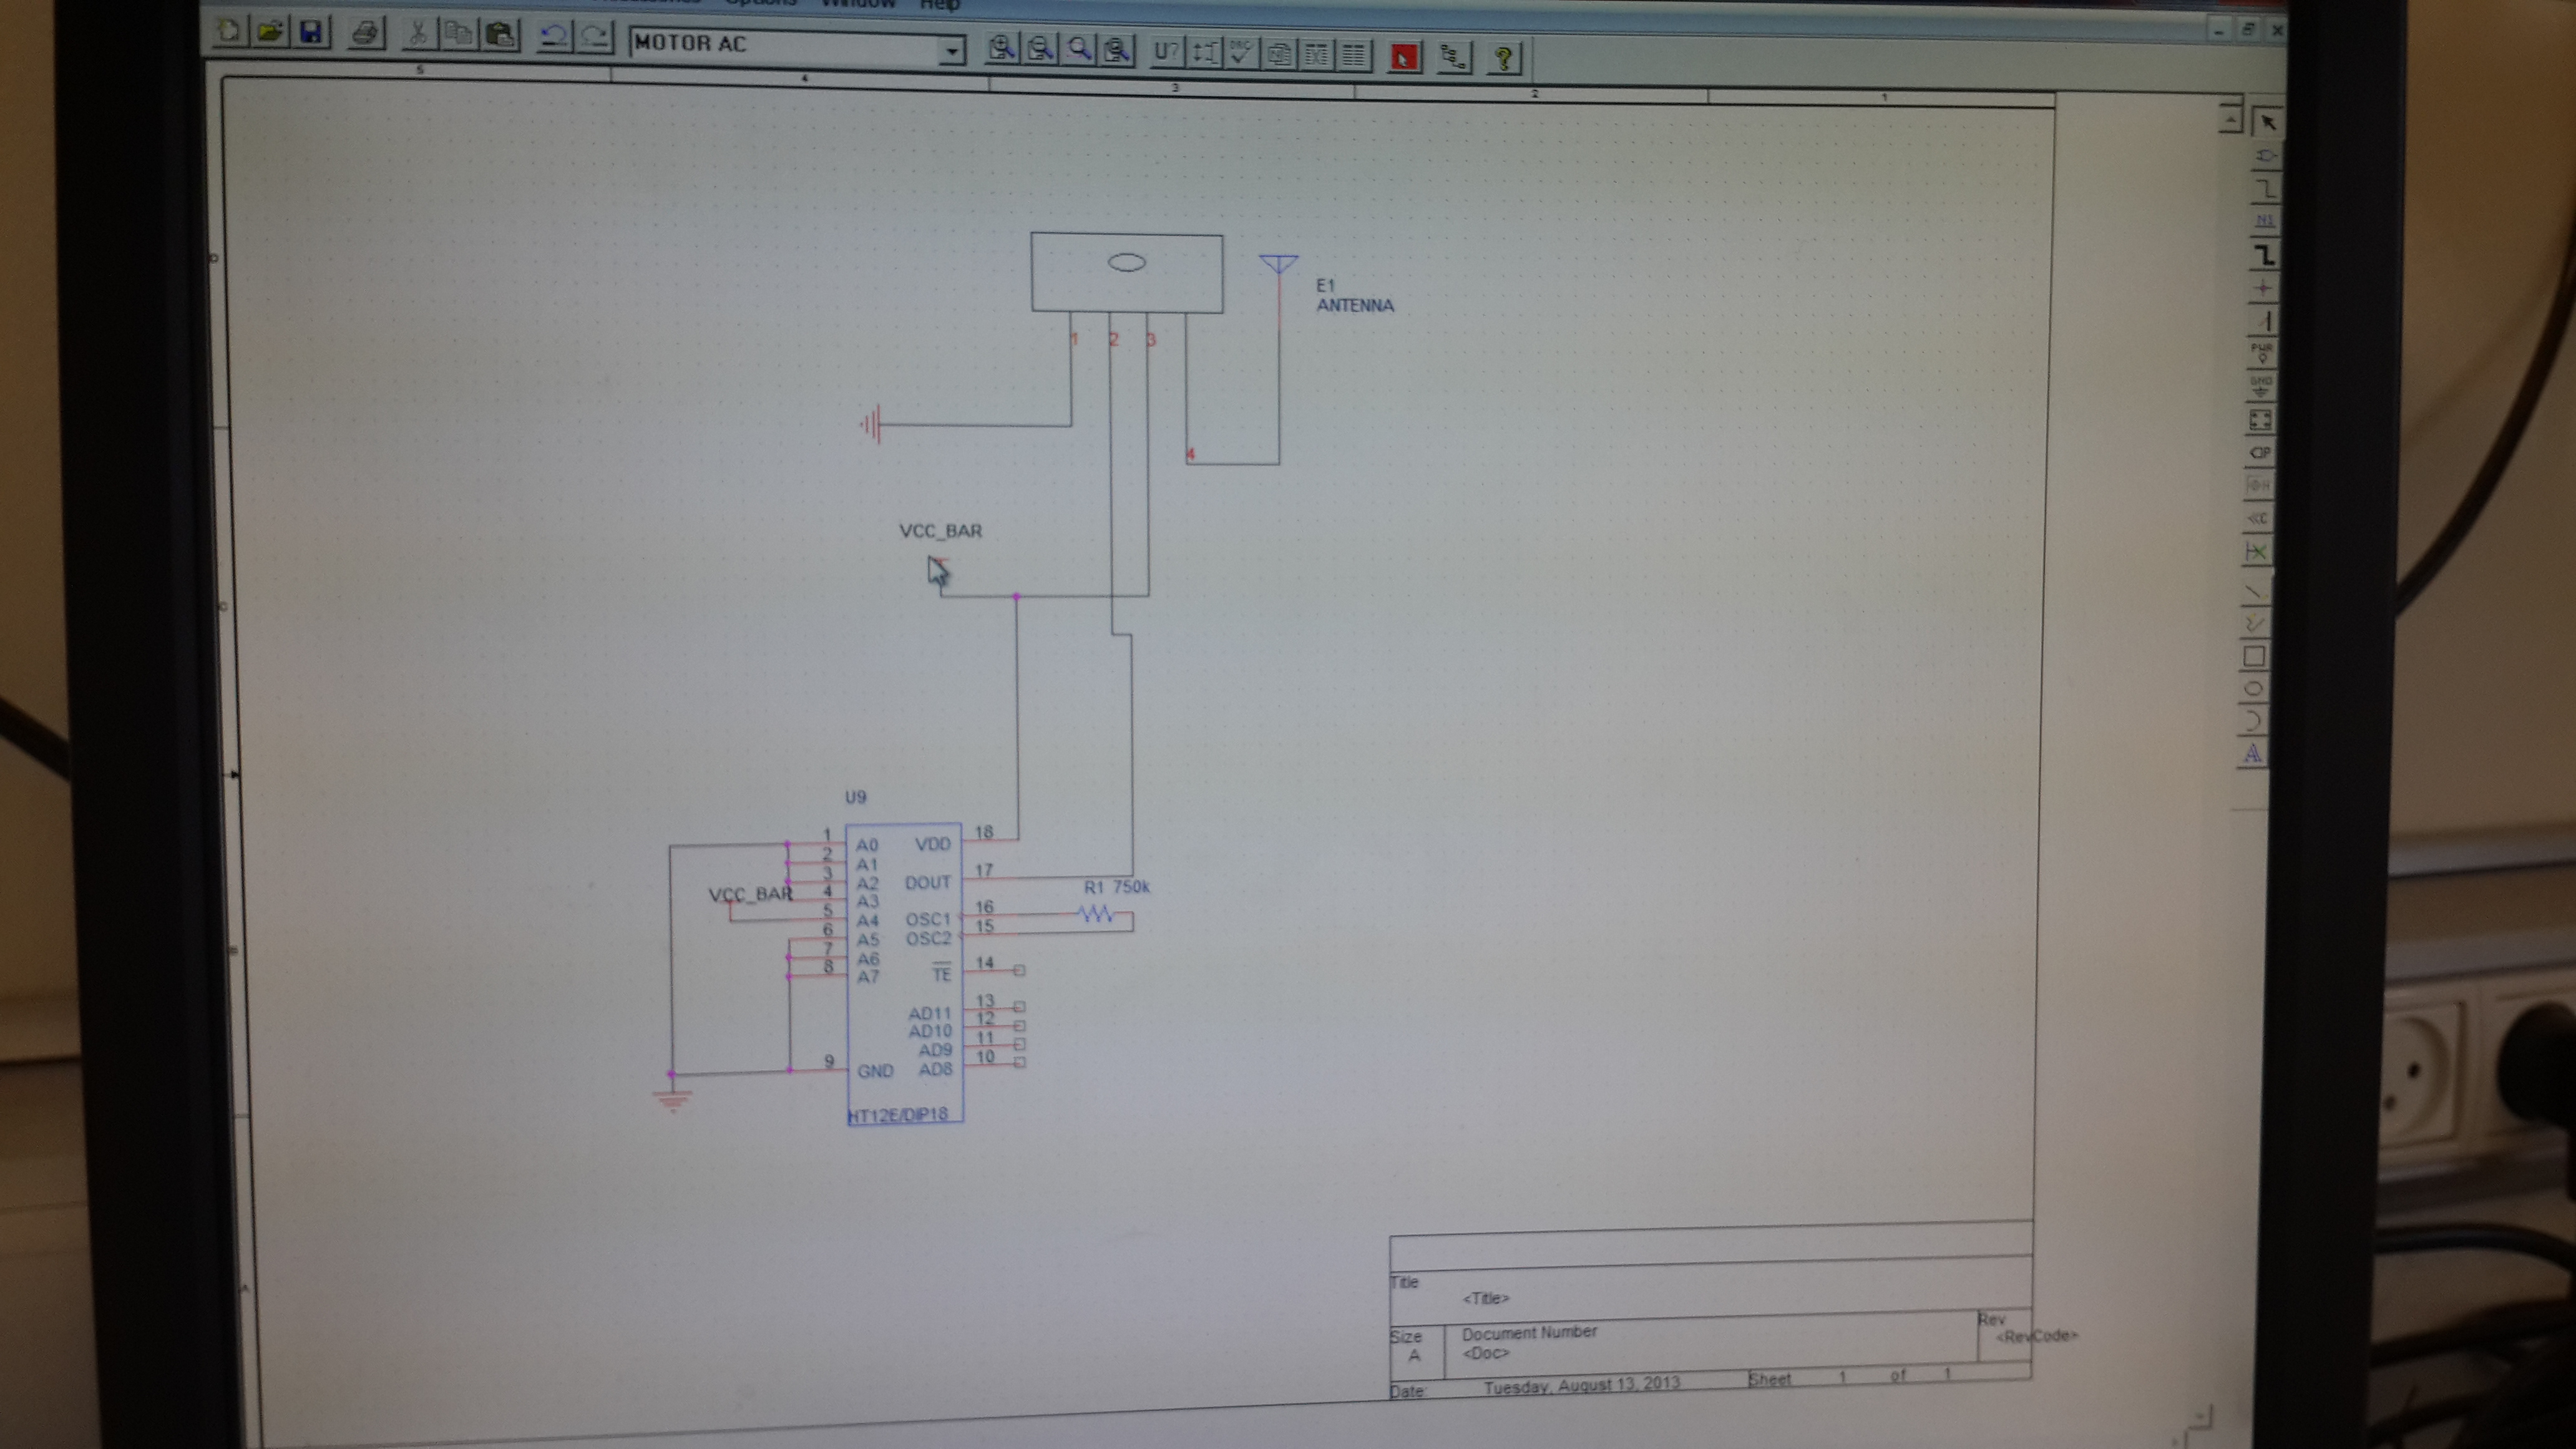Select the Place Junction tool
This screenshot has height=1449, width=2576.
pyautogui.click(x=2263, y=288)
